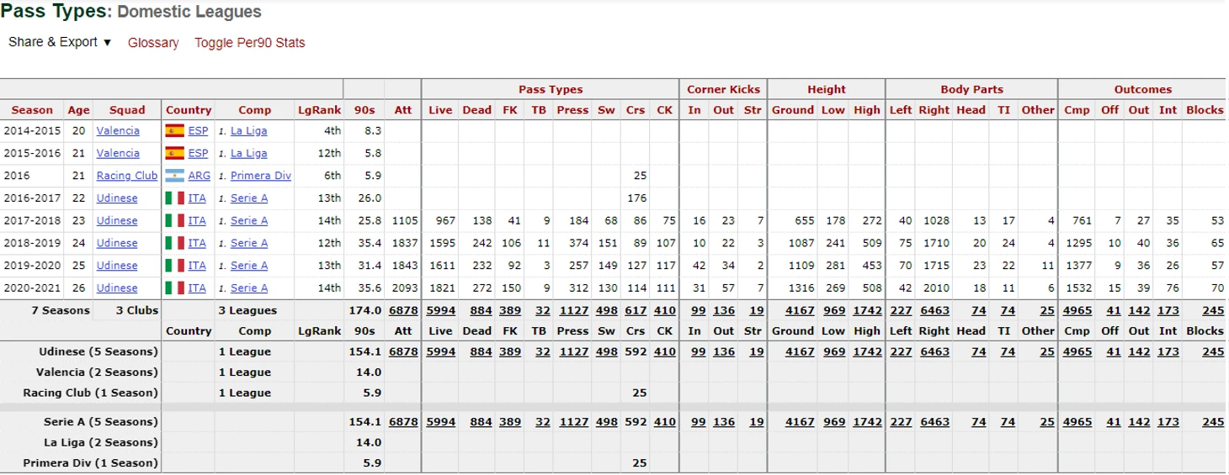The height and width of the screenshot is (475, 1229).
Task: Sort by Right in top header row
Action: (x=934, y=110)
